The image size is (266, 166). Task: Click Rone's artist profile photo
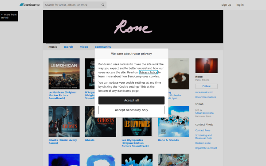207,66
